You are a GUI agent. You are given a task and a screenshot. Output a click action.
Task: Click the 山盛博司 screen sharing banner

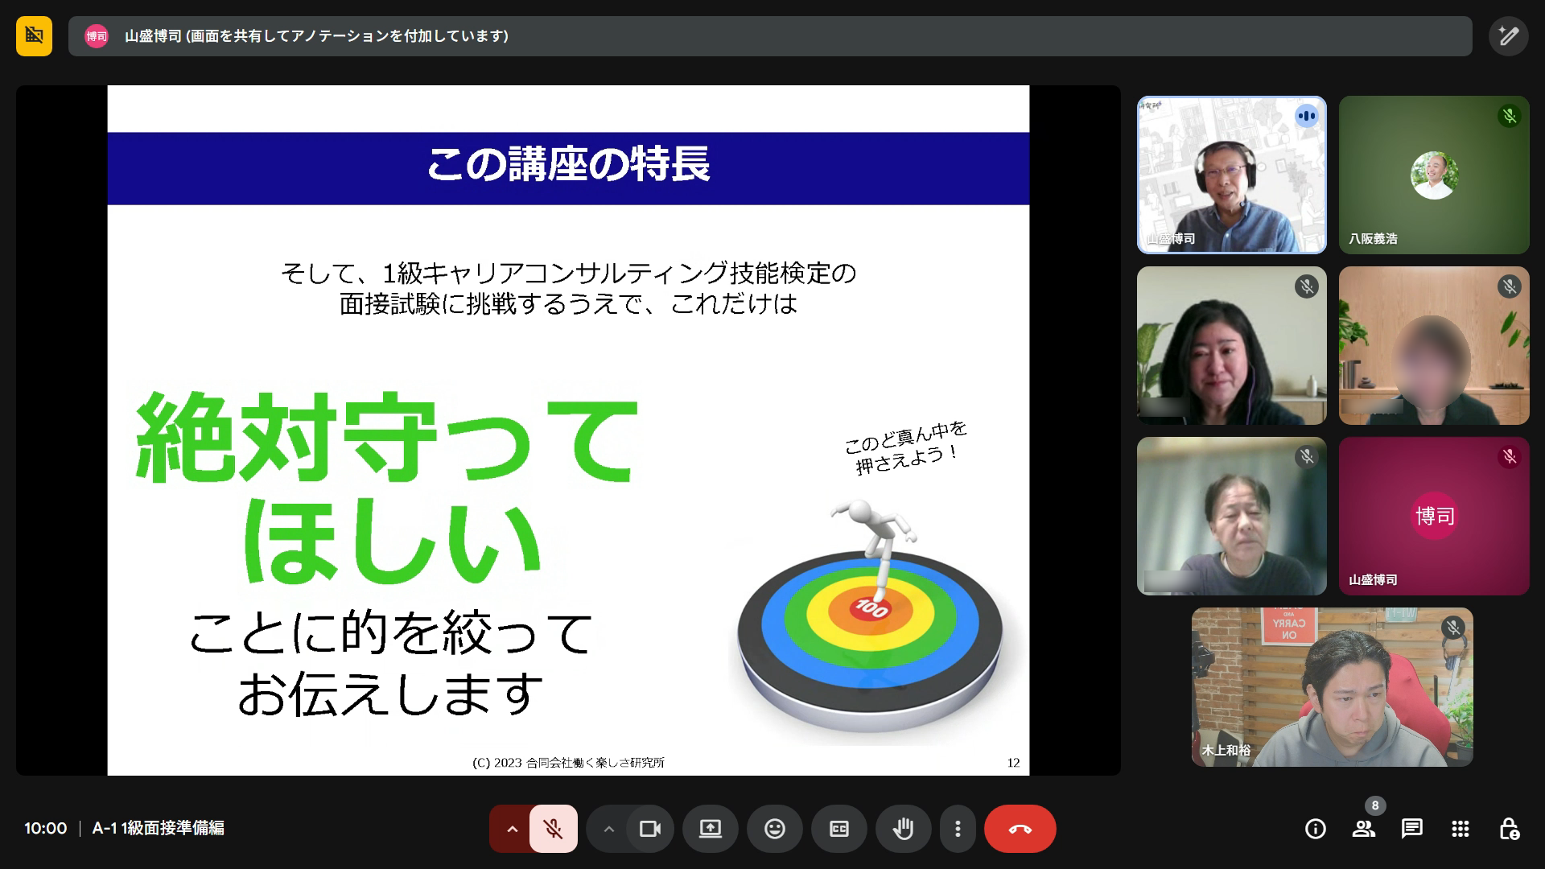pos(769,36)
